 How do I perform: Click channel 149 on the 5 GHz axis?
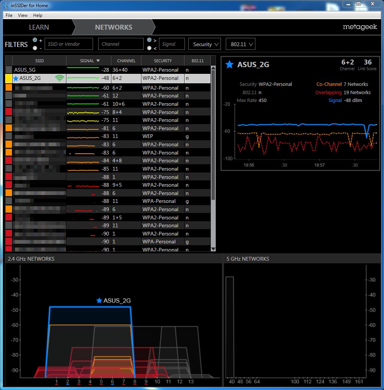(346, 381)
